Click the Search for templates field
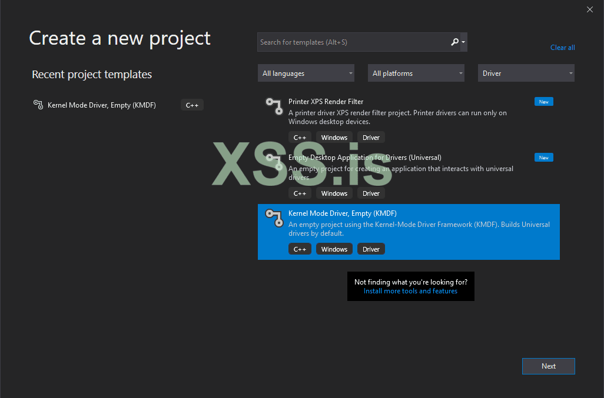 click(362, 42)
